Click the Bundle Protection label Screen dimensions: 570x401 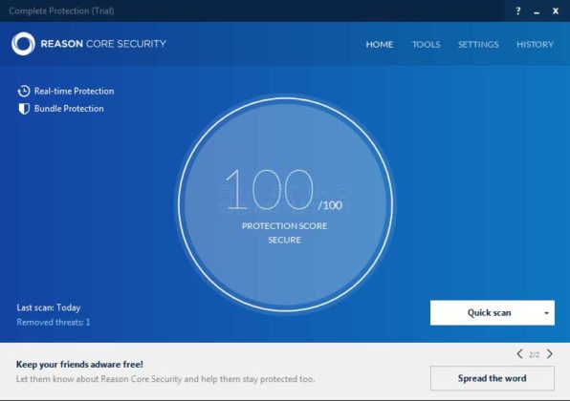click(69, 109)
